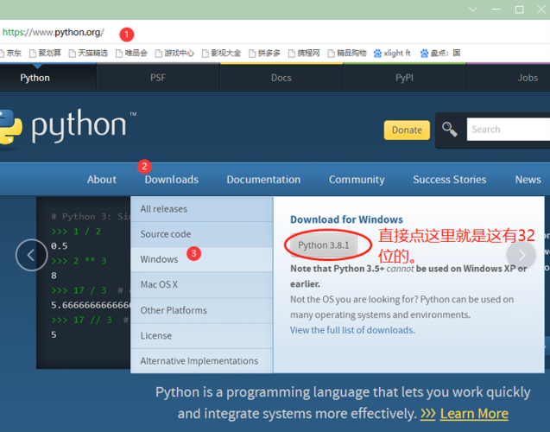Open the Community navigation menu
Viewport: 550px width, 432px height.
point(357,180)
